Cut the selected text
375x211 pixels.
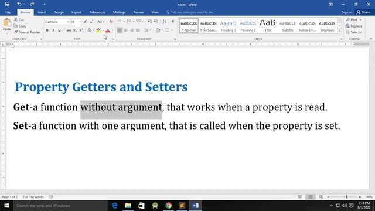[x=19, y=19]
